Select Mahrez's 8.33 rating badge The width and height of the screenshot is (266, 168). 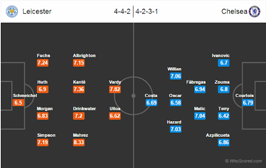[x=79, y=142]
